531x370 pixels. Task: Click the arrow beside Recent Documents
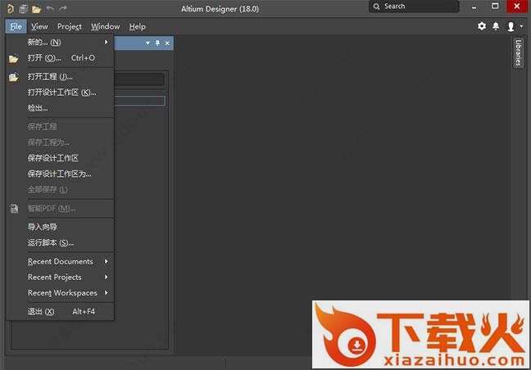click(106, 261)
